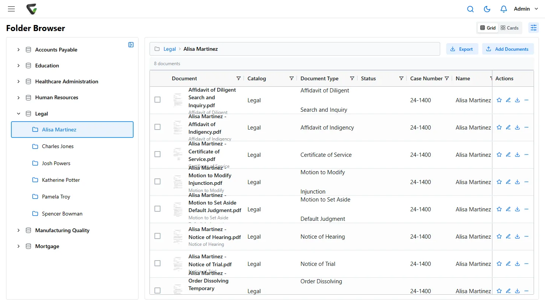
Task: Check the Order Dissolving Temporary row
Action: (x=157, y=291)
